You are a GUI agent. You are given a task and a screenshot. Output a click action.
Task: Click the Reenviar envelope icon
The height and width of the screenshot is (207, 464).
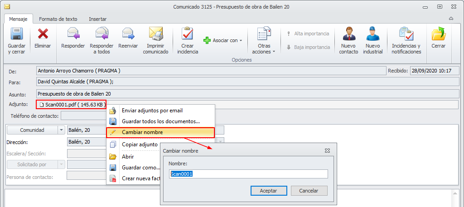pyautogui.click(x=128, y=34)
